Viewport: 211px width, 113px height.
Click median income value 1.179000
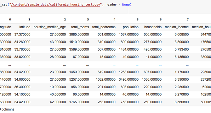coord(182,72)
